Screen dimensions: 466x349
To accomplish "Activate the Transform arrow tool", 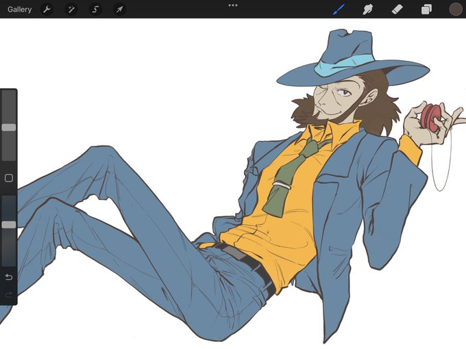I will point(119,10).
